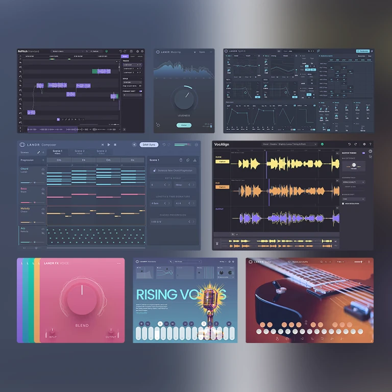Viewport: 392px width, 392px height.
Task: Select the highlighted Main tab in RePitch
Action: (125, 57)
